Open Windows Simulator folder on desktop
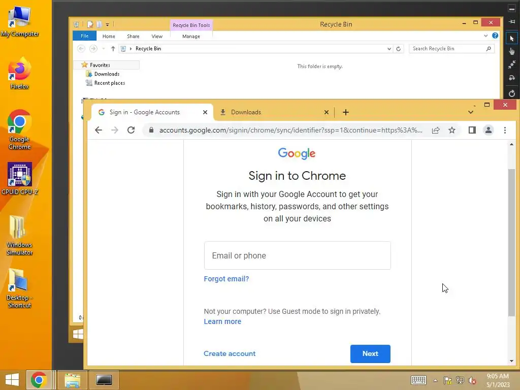Image resolution: width=520 pixels, height=390 pixels. pos(20,235)
